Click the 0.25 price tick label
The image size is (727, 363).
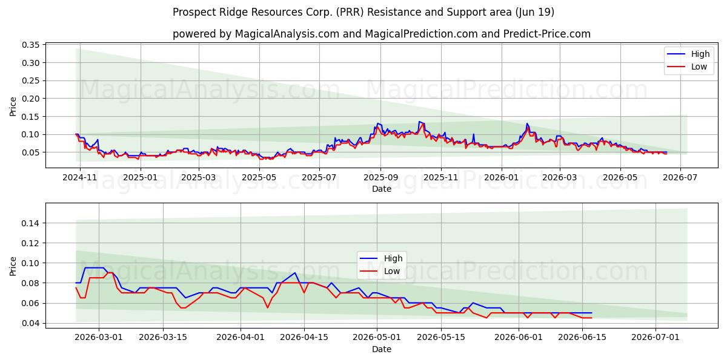point(30,80)
